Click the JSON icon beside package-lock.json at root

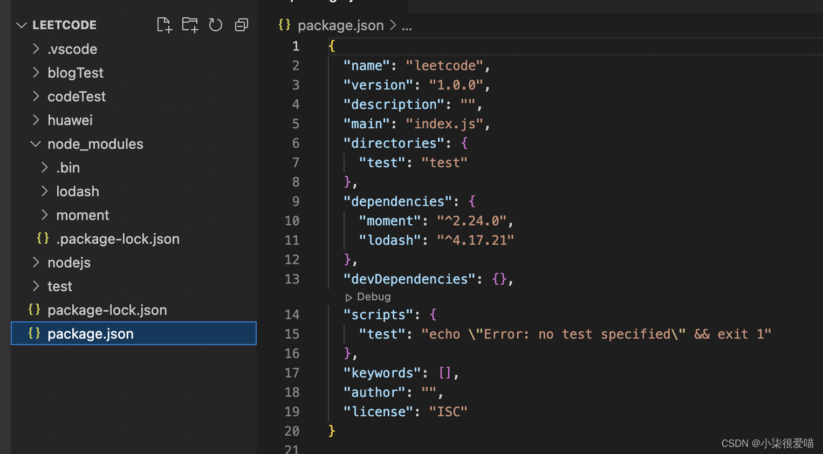34,309
